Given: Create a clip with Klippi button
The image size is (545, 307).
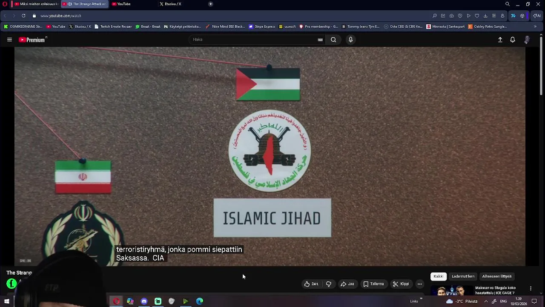Looking at the screenshot, I should 401,284.
